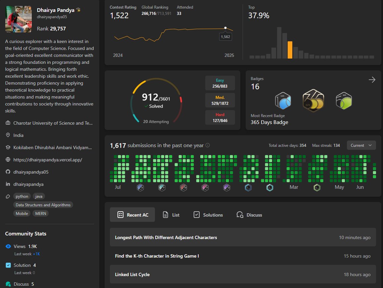
Task: Click the Dhairya Pandya profile avatar
Action: (x=19, y=19)
